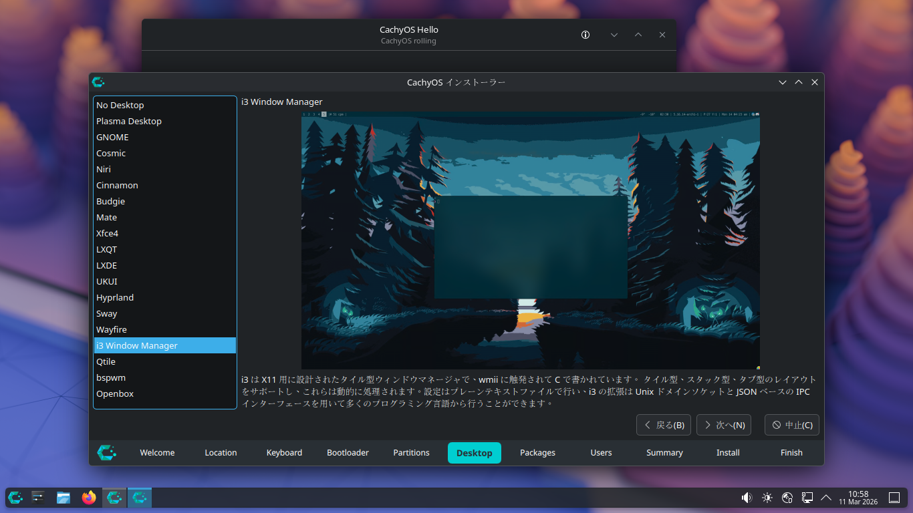This screenshot has width=913, height=513.
Task: Click the highlighted i3 Window Manager entry
Action: (165, 345)
